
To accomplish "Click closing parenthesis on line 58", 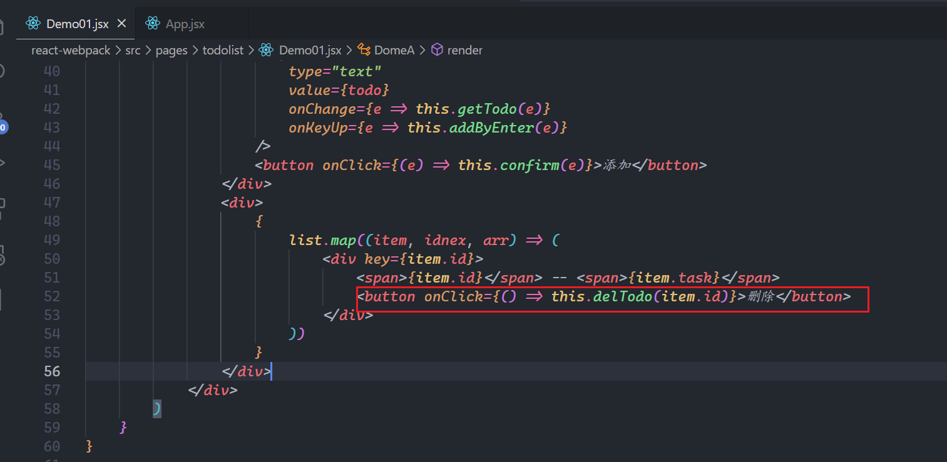I will [x=157, y=409].
